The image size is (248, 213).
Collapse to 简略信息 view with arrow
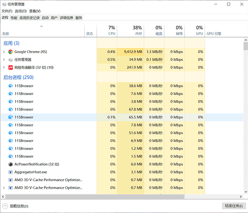(5, 206)
